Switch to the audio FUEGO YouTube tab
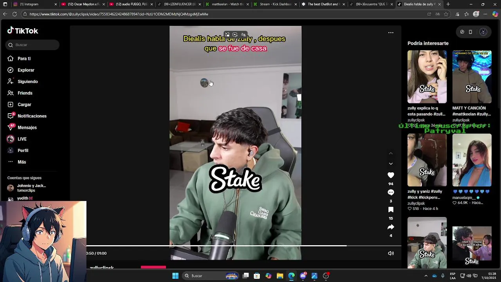The image size is (501, 282). [131, 4]
